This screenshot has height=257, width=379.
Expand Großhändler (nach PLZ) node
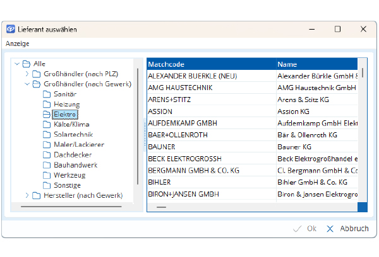pos(27,74)
